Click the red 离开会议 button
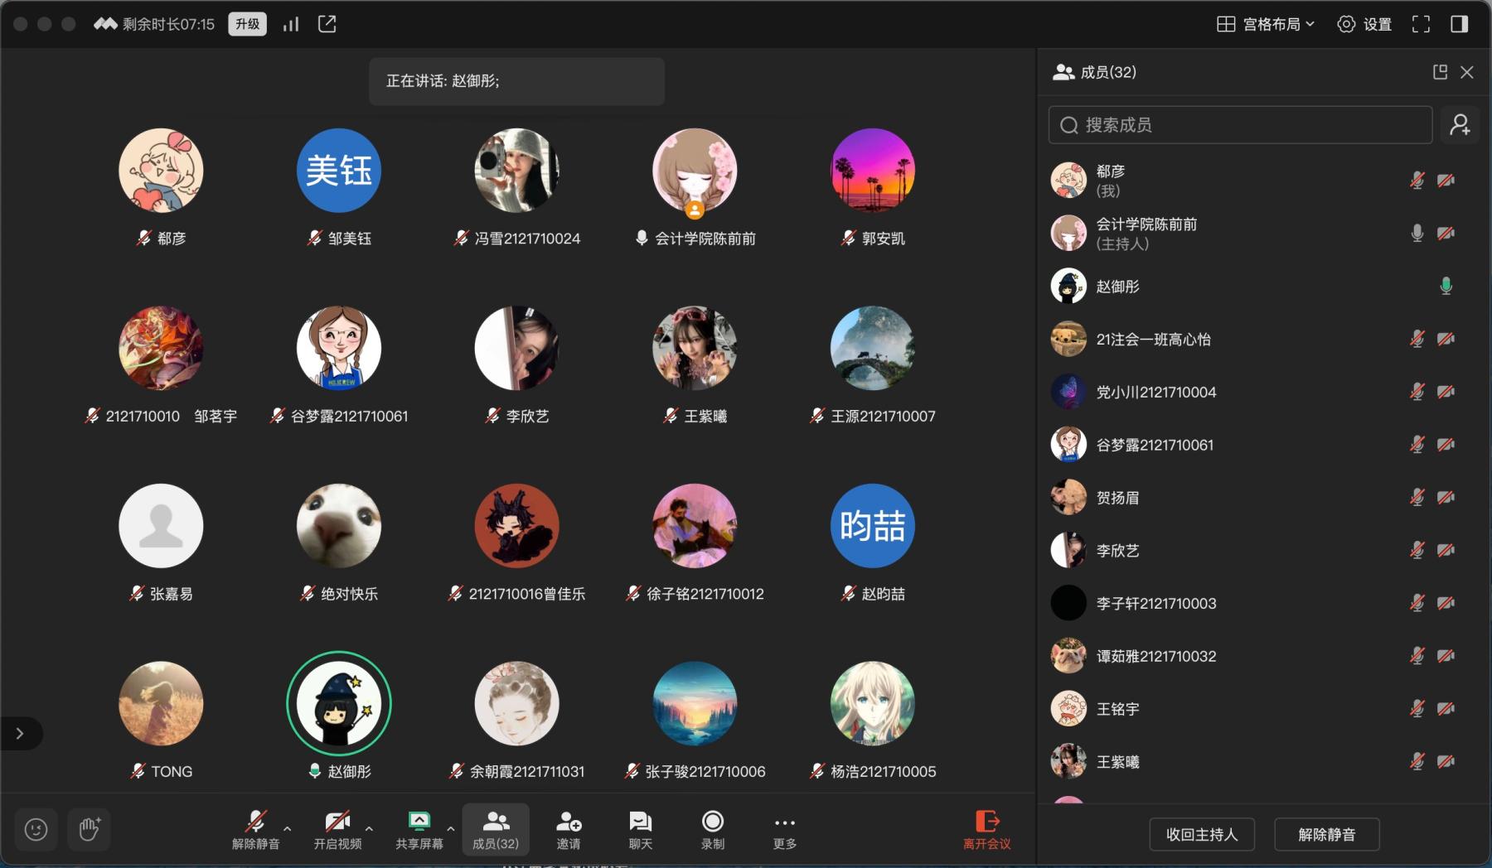The image size is (1492, 868). pos(986,829)
